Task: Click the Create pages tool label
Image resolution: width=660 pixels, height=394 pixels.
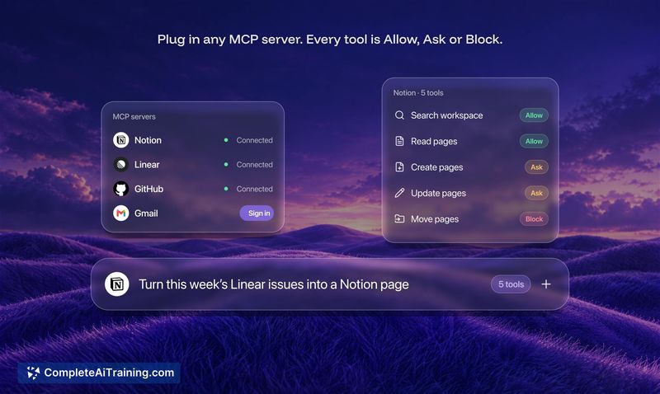Action: 437,167
